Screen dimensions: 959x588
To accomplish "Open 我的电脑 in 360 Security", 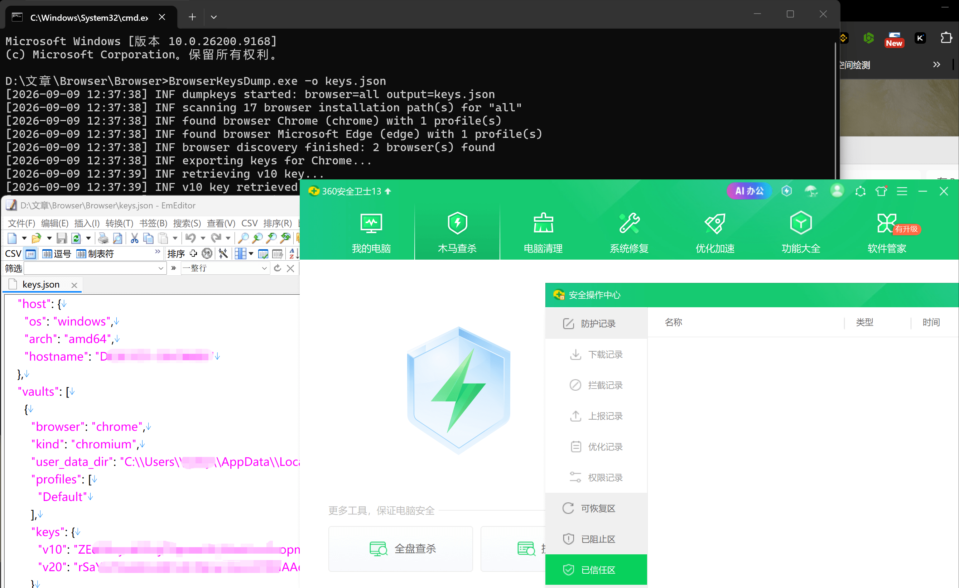I will [x=371, y=233].
